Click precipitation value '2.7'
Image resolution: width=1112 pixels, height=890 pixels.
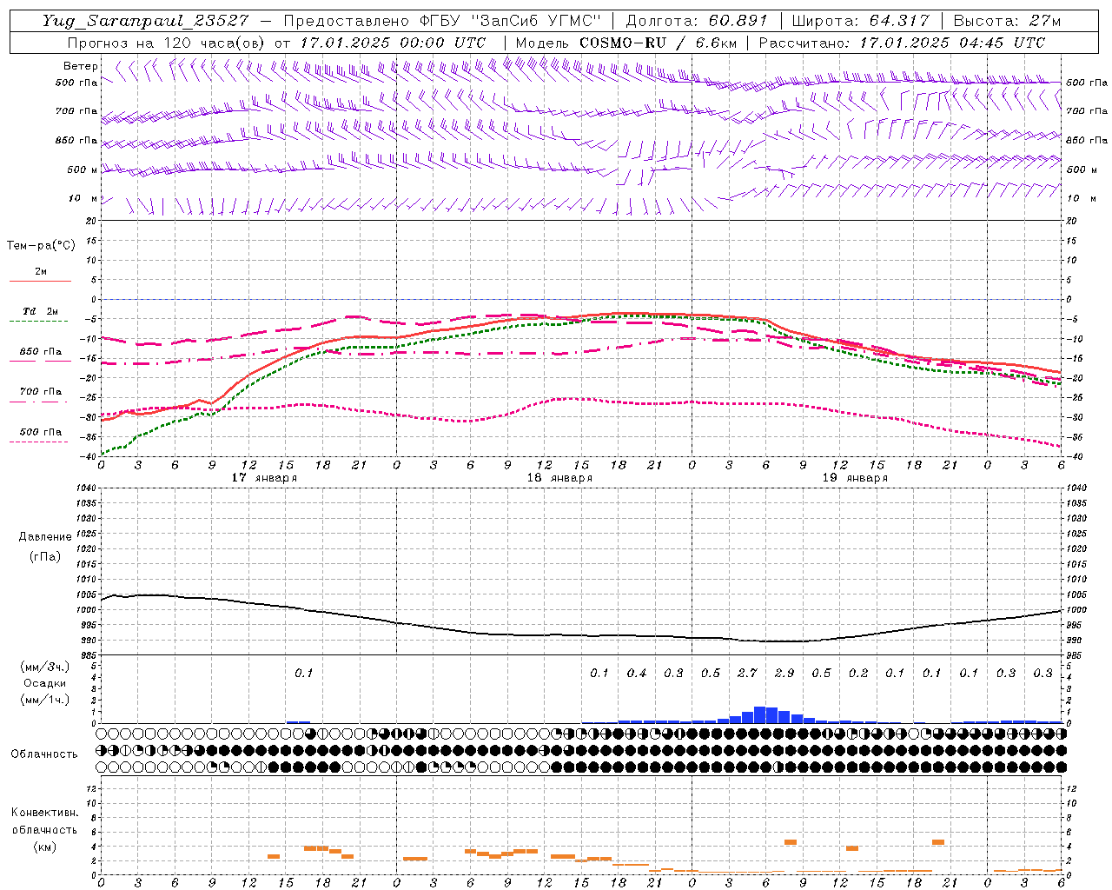[x=747, y=674]
